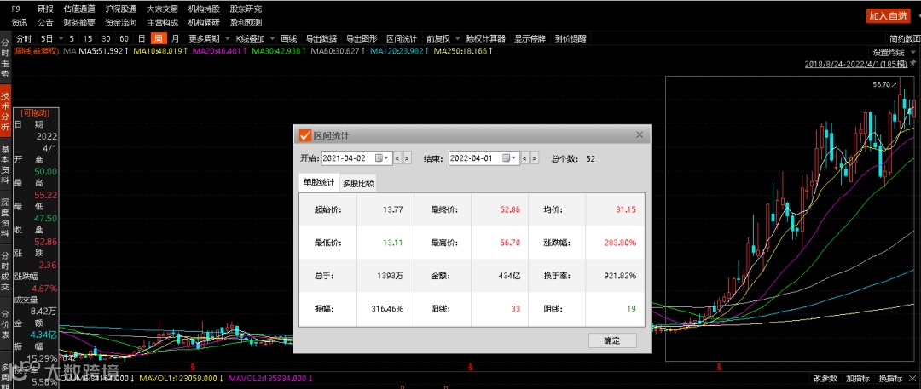
Task: Click the MA5:51.592 moving average label
Action: point(104,52)
